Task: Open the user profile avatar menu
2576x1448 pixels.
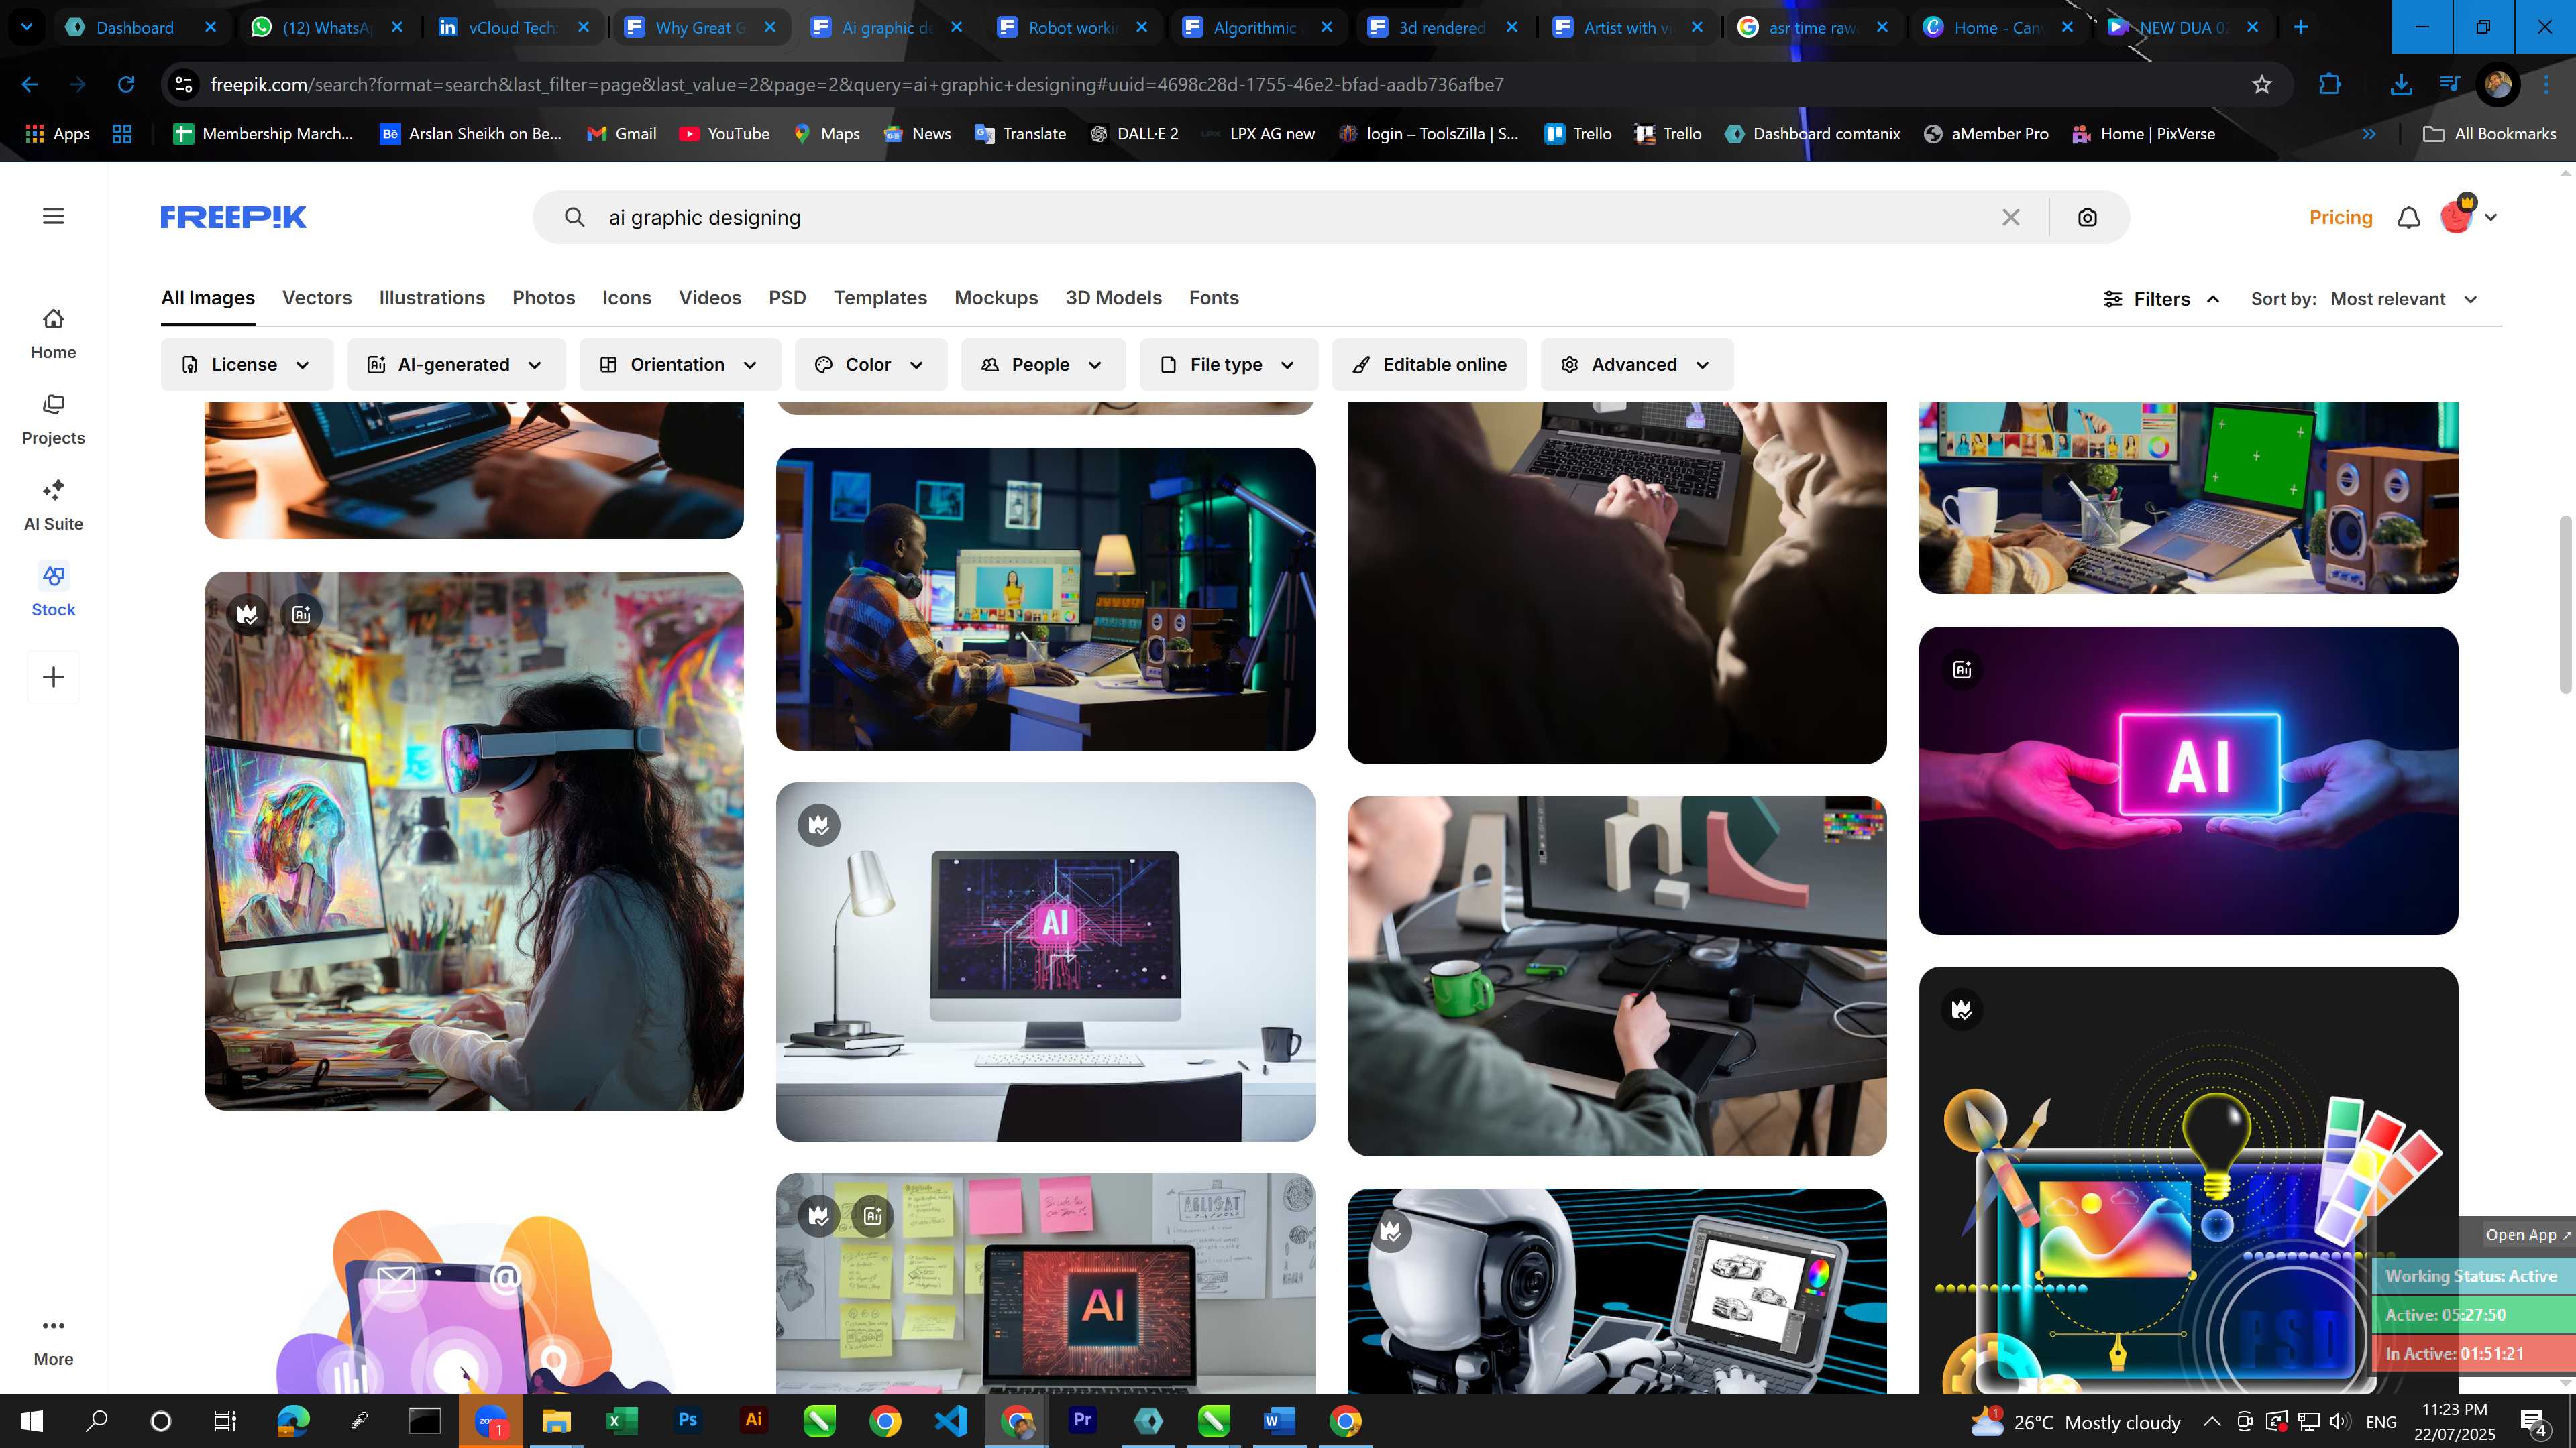Action: tap(2467, 216)
